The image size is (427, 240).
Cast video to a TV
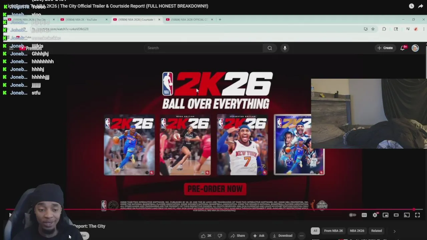[407, 215]
